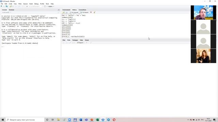
Task: Open the Tools menu
Action: [47, 4]
